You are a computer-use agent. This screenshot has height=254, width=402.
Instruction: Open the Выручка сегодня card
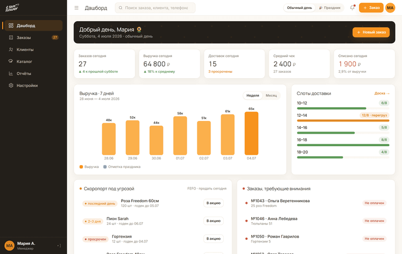169,64
